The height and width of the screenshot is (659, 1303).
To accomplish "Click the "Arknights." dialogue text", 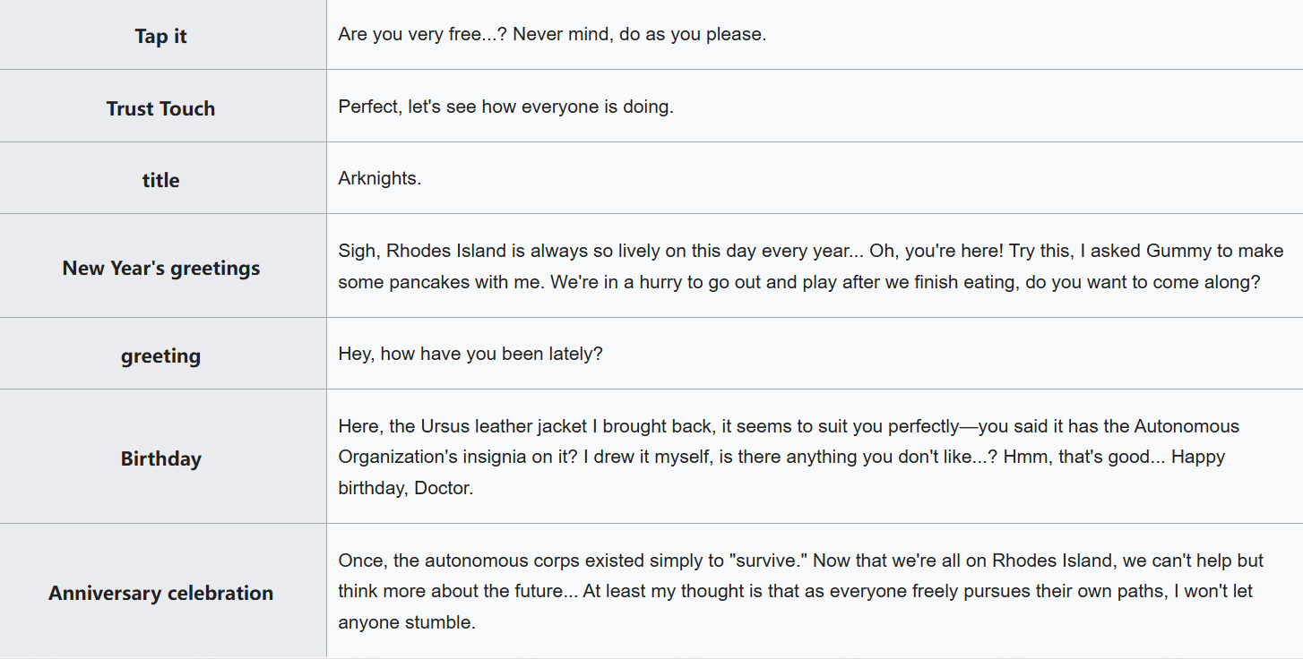I will (x=380, y=179).
